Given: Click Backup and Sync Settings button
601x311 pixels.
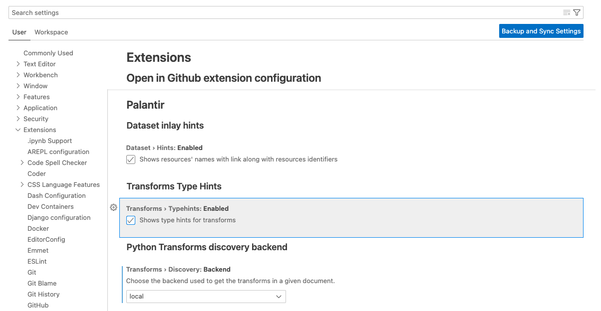Looking at the screenshot, I should (x=541, y=31).
